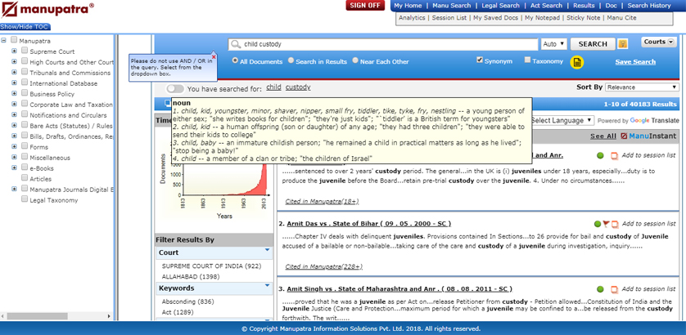The height and width of the screenshot is (335, 686).
Task: Click the See All link
Action: click(603, 136)
